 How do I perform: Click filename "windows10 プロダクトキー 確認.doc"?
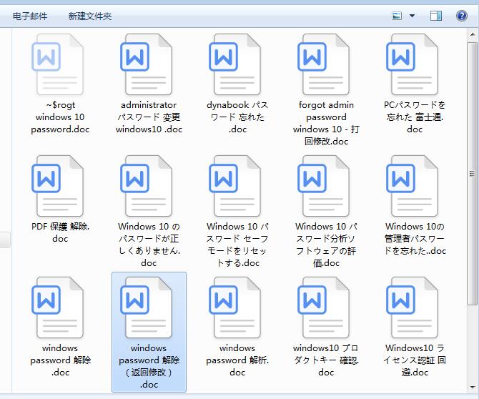pyautogui.click(x=326, y=360)
